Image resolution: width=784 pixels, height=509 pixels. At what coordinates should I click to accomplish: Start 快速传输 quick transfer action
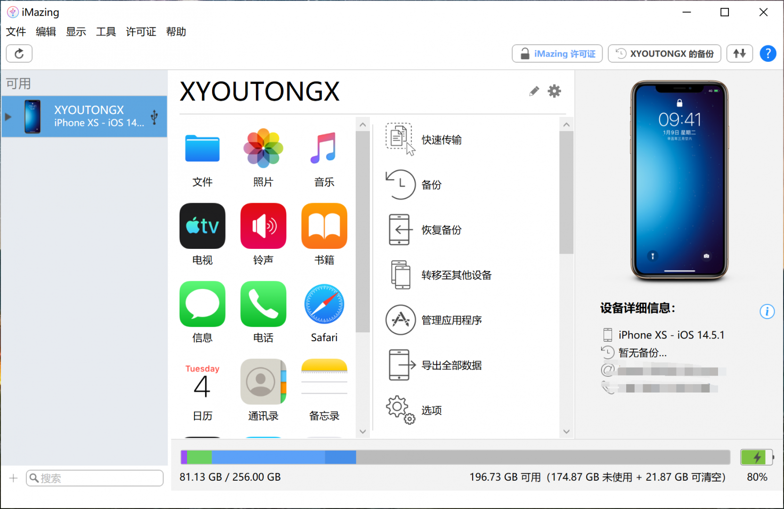tap(424, 140)
